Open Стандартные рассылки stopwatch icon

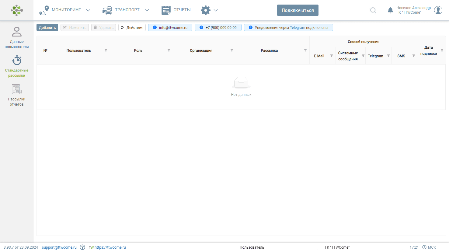[x=17, y=60]
